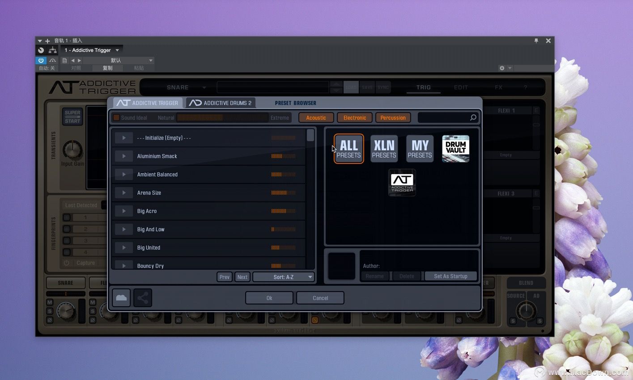Open the FX page tab

coord(498,88)
